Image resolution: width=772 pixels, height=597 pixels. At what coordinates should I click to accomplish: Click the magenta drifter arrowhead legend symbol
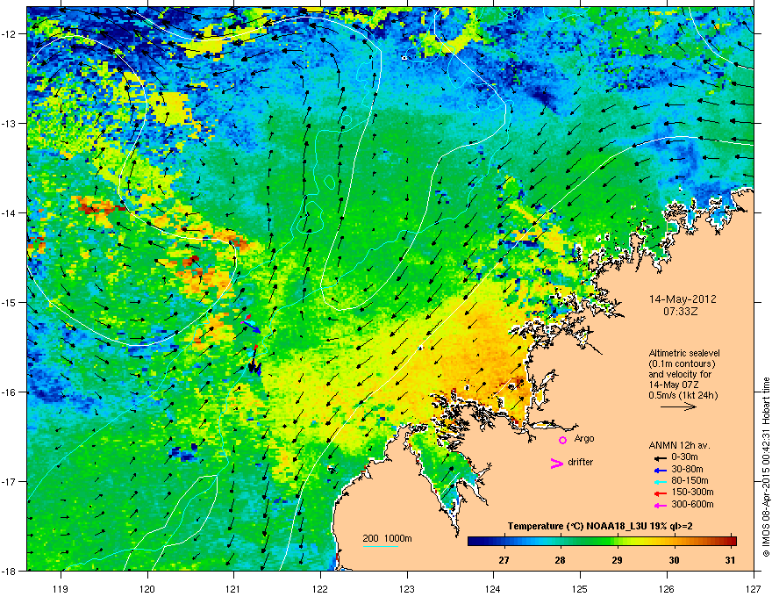pos(556,463)
